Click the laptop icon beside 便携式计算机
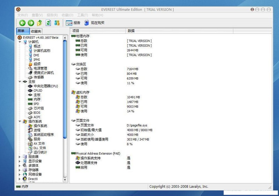This screenshot has width=279, height=196. point(30,73)
